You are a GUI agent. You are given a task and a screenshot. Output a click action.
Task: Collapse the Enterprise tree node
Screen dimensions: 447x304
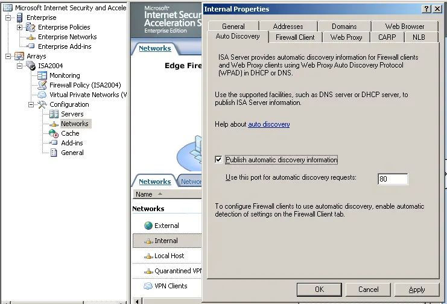8,17
